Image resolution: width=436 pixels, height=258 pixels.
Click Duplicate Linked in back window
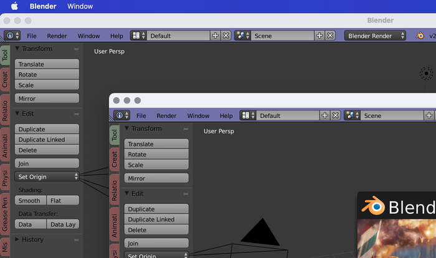tap(47, 139)
